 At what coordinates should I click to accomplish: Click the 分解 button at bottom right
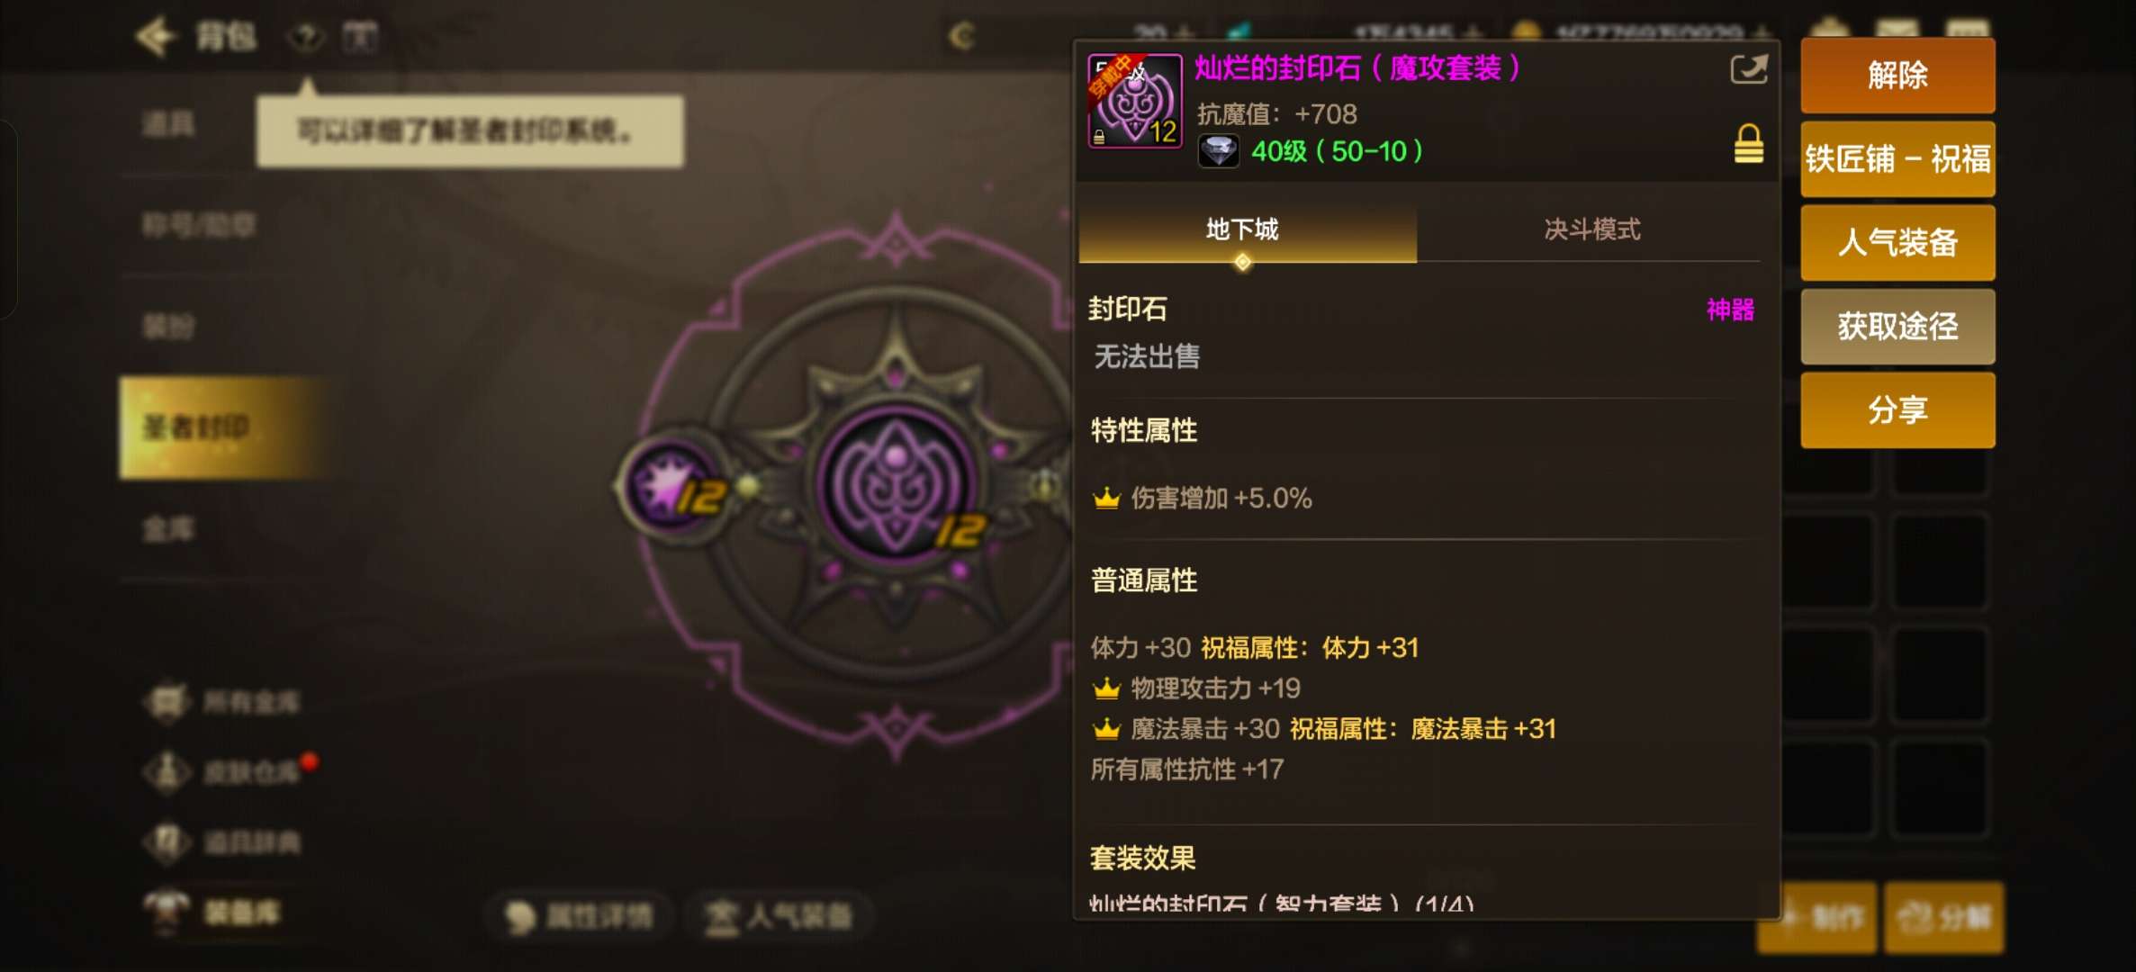(1944, 918)
